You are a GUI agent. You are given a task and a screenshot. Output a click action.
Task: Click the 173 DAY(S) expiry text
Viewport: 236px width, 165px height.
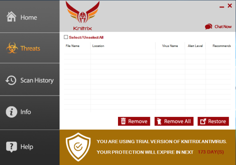[x=211, y=152]
